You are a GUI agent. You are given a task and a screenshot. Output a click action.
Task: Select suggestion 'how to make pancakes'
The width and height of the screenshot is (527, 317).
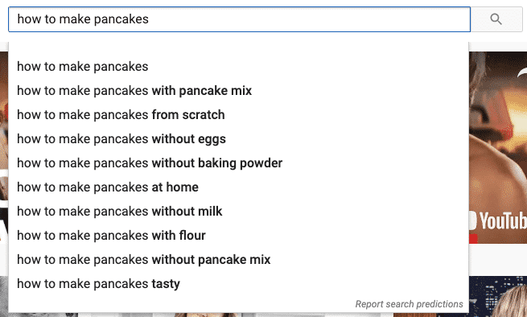click(238, 67)
